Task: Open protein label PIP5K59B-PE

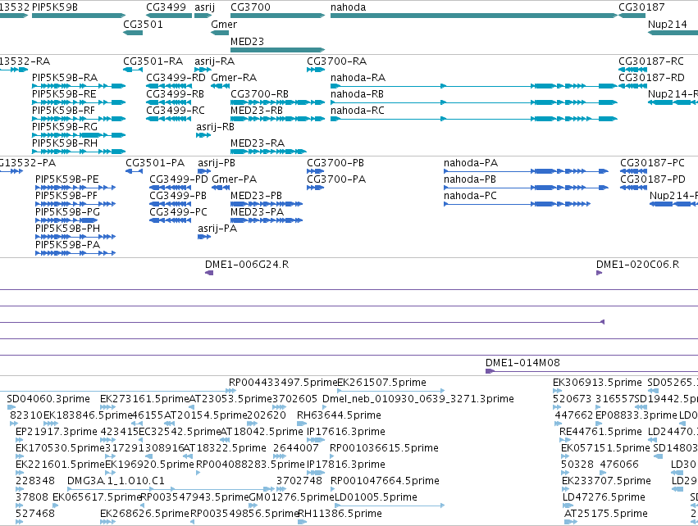Action: tap(67, 179)
